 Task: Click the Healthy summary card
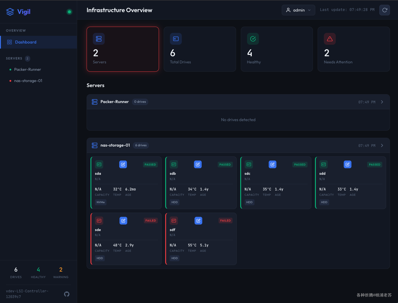tap(276, 49)
